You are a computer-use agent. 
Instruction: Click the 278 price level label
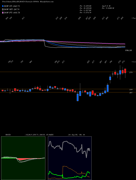tap(131, 73)
